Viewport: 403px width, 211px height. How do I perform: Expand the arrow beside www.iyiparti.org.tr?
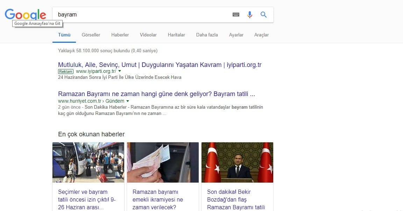coord(120,71)
